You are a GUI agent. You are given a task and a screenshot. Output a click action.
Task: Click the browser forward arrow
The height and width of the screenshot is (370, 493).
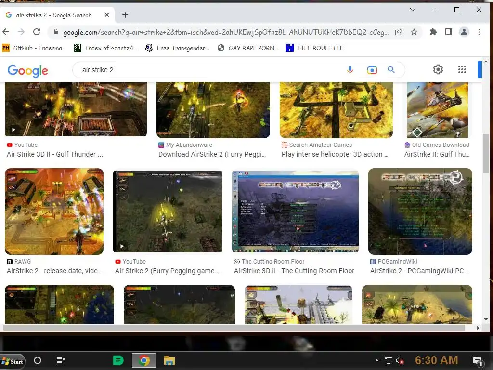[21, 32]
